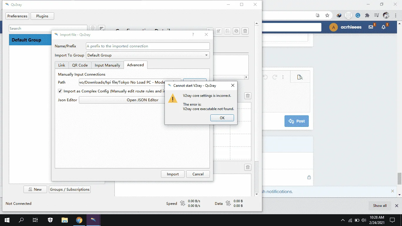Cancel the Import file dialog
This screenshot has width=402, height=226.
coord(198,174)
